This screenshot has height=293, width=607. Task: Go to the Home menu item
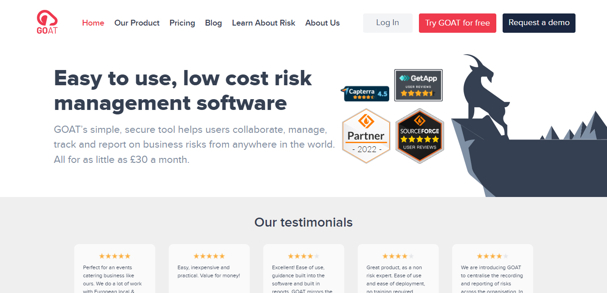click(x=93, y=23)
